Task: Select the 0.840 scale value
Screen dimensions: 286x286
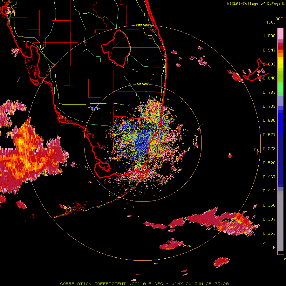Action: pos(269,78)
